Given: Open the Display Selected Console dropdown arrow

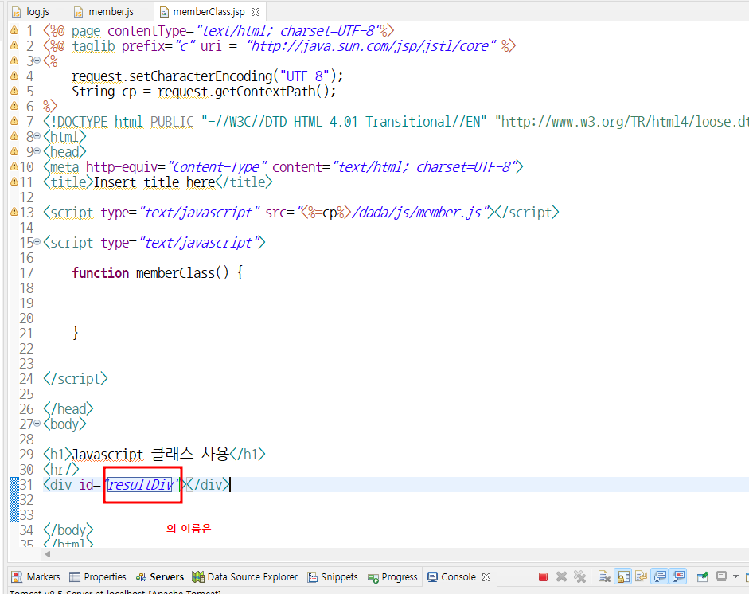Looking at the screenshot, I should point(735,576).
